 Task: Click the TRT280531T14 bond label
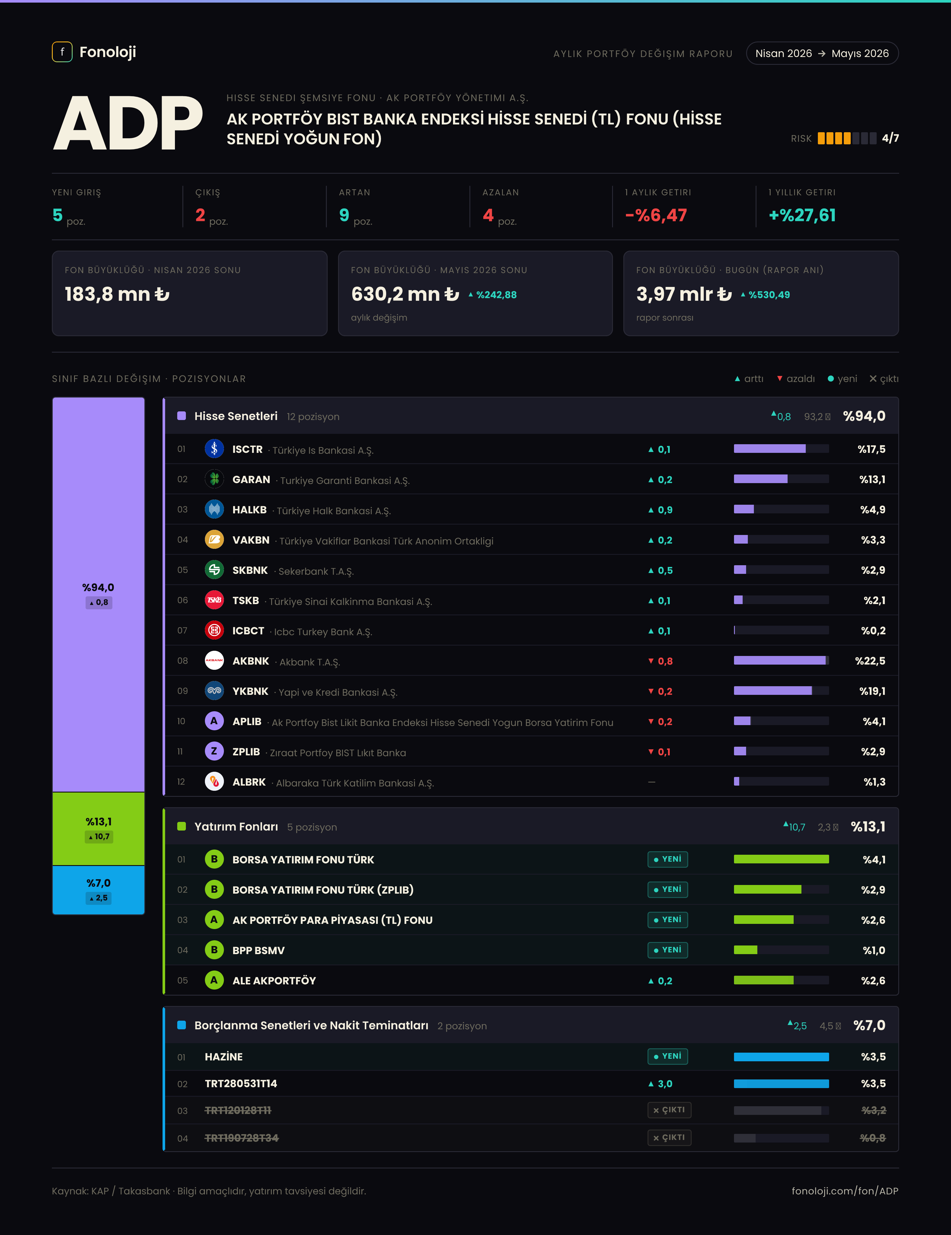pos(241,1083)
